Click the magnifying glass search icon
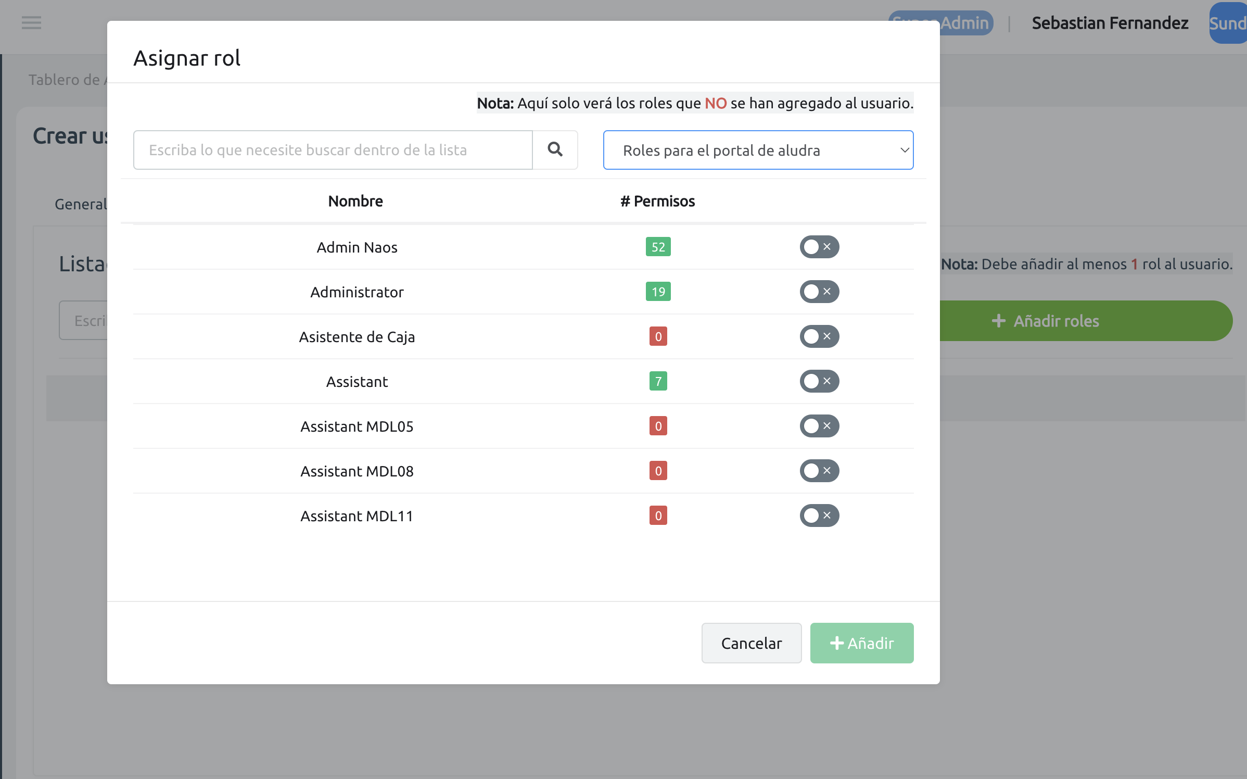The image size is (1247, 779). (555, 150)
